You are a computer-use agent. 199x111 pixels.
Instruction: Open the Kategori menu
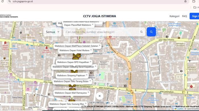pyautogui.click(x=174, y=16)
